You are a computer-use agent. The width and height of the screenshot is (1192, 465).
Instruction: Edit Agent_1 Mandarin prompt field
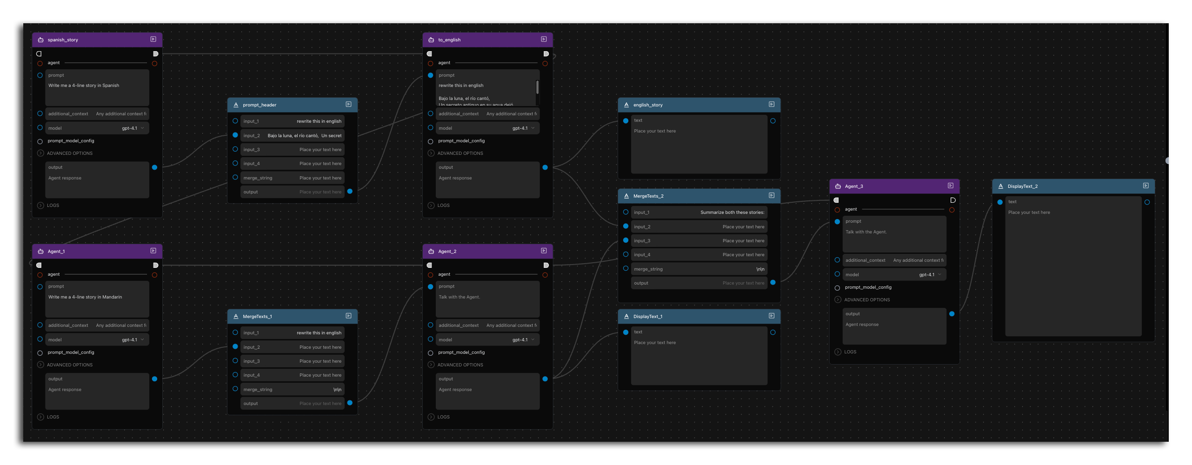pyautogui.click(x=97, y=299)
